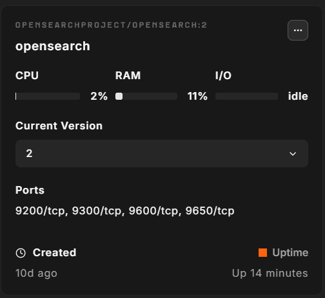Click the orange Uptime status square
Screen dimensions: 325x298
pos(262,252)
